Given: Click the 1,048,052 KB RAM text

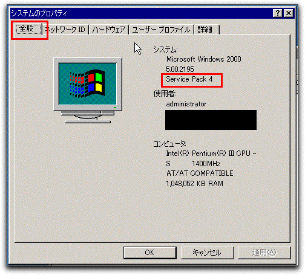Looking at the screenshot, I should click(195, 184).
